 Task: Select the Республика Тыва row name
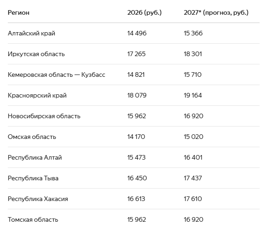33,178
